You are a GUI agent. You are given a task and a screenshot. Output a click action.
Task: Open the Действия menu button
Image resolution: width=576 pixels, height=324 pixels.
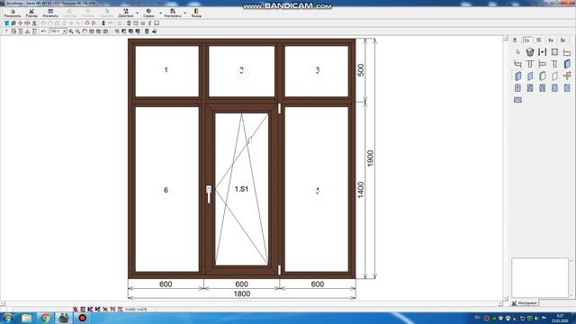tap(126, 13)
